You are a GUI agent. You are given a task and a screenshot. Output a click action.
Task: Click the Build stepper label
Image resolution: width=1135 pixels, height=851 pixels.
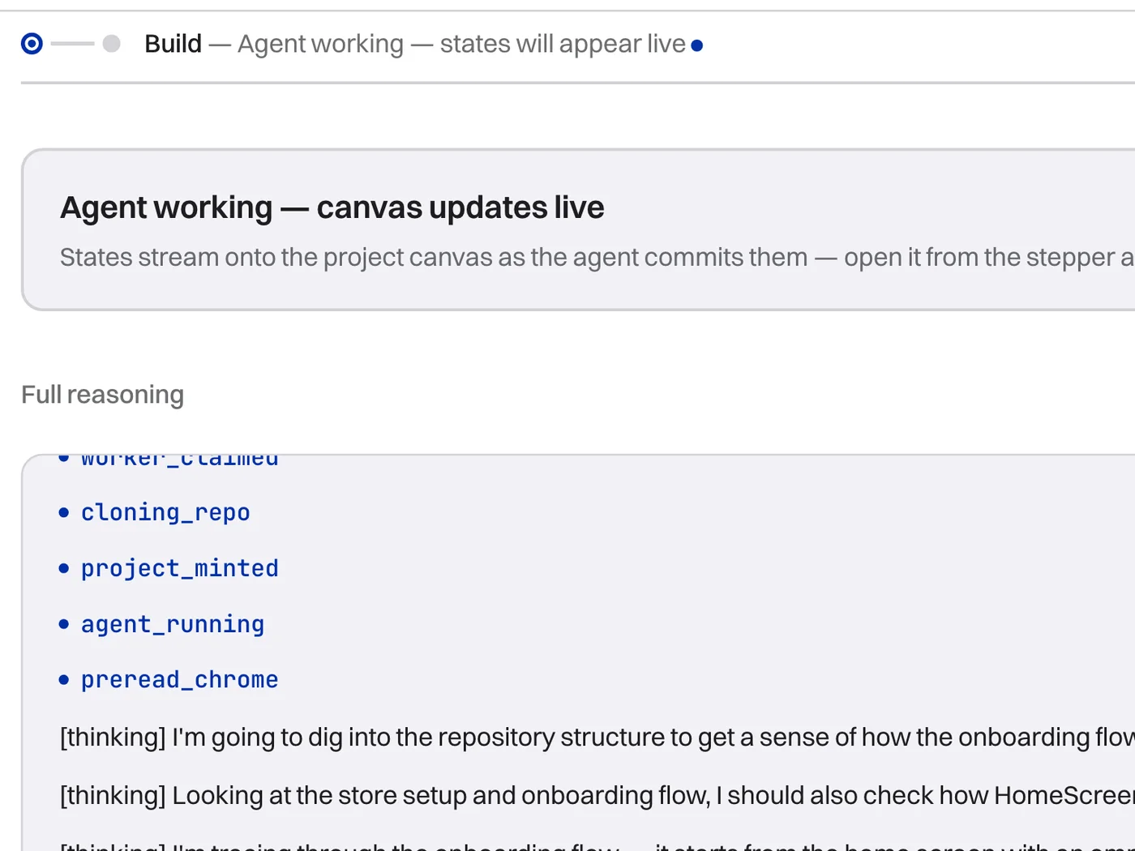point(173,44)
